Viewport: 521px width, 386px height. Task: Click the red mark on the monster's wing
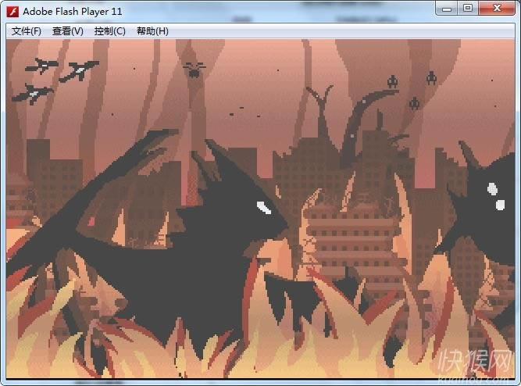click(x=92, y=220)
